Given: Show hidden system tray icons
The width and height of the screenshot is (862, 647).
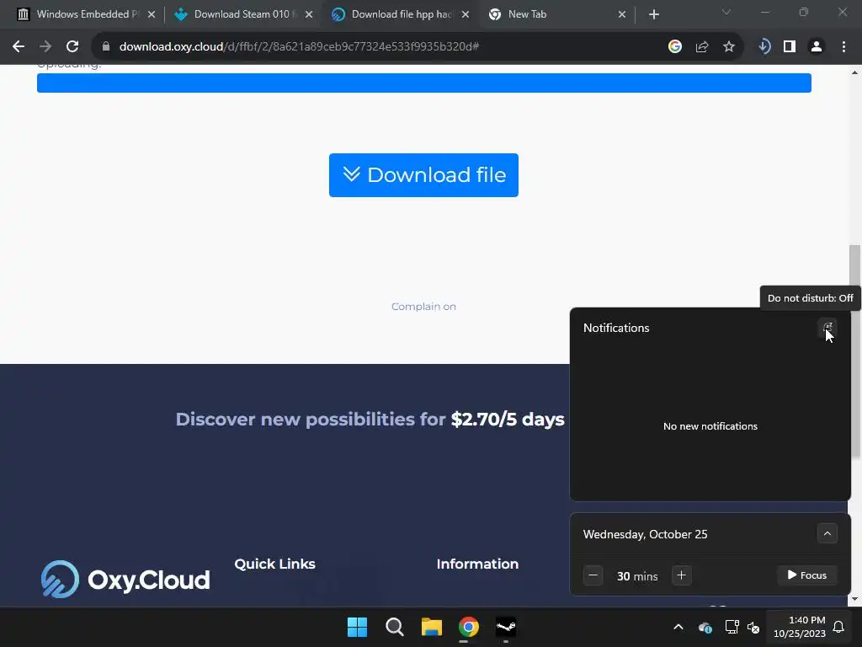Looking at the screenshot, I should click(x=678, y=627).
